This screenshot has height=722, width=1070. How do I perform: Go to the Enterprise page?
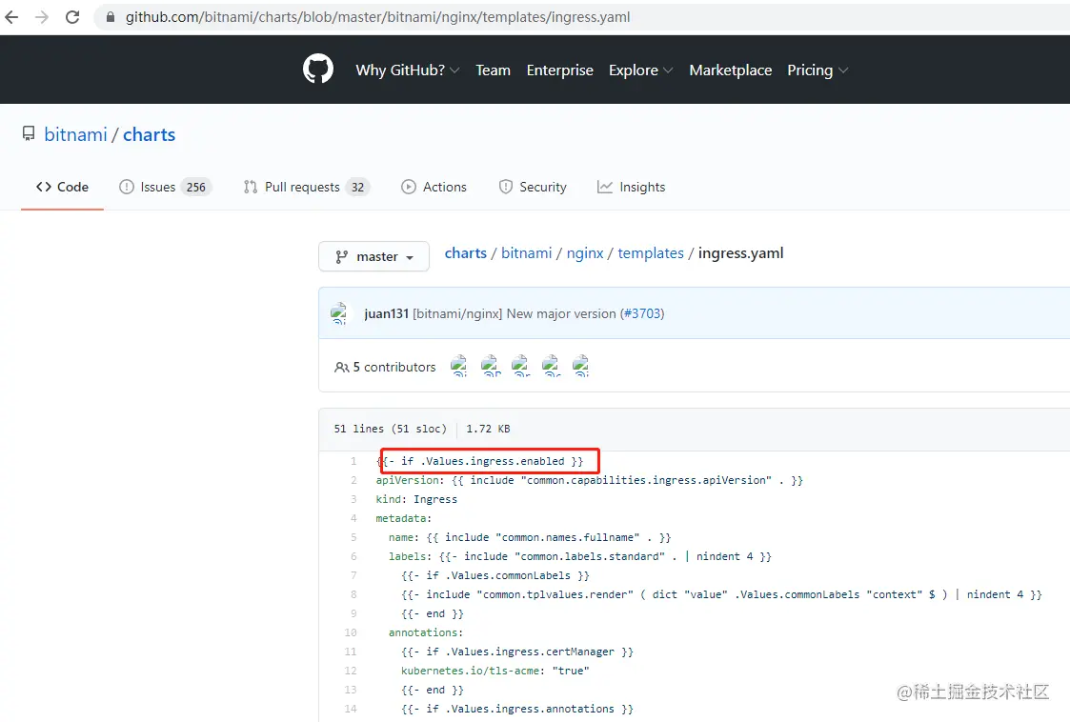click(x=559, y=70)
